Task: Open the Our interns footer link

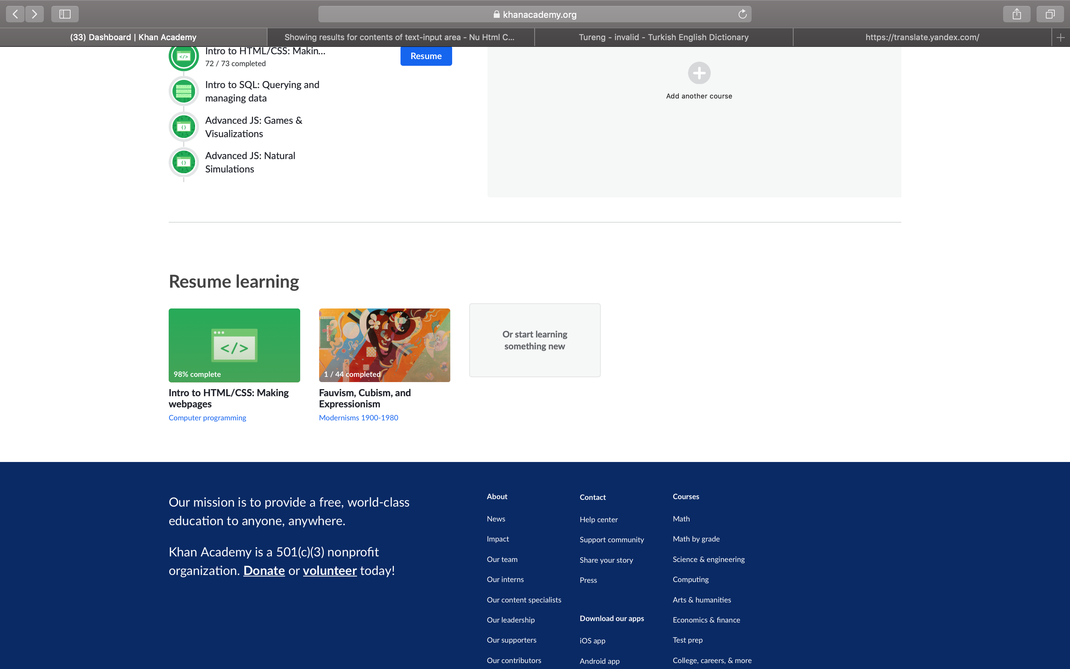Action: pos(505,580)
